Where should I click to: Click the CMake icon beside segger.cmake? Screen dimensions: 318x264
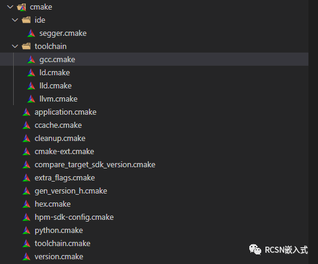pyautogui.click(x=31, y=33)
